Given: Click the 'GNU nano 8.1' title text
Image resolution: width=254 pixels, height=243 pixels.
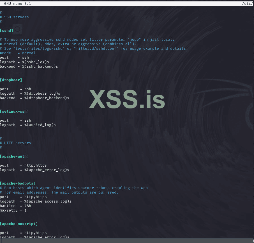Looking at the screenshot, I should 18,4.
